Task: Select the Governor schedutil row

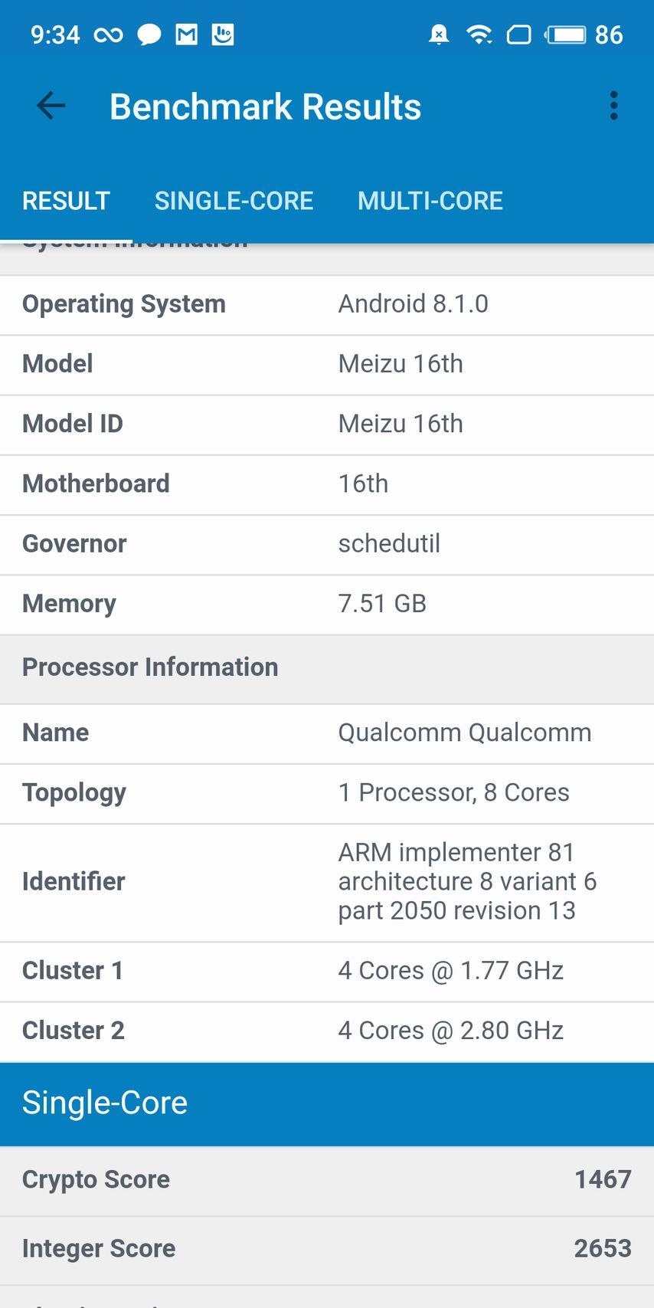Action: [327, 544]
